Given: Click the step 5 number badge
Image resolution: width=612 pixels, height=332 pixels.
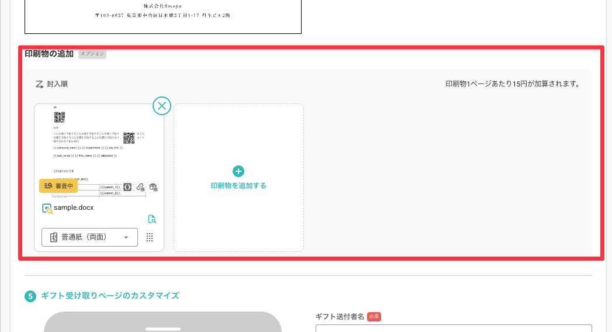Looking at the screenshot, I should pyautogui.click(x=30, y=296).
